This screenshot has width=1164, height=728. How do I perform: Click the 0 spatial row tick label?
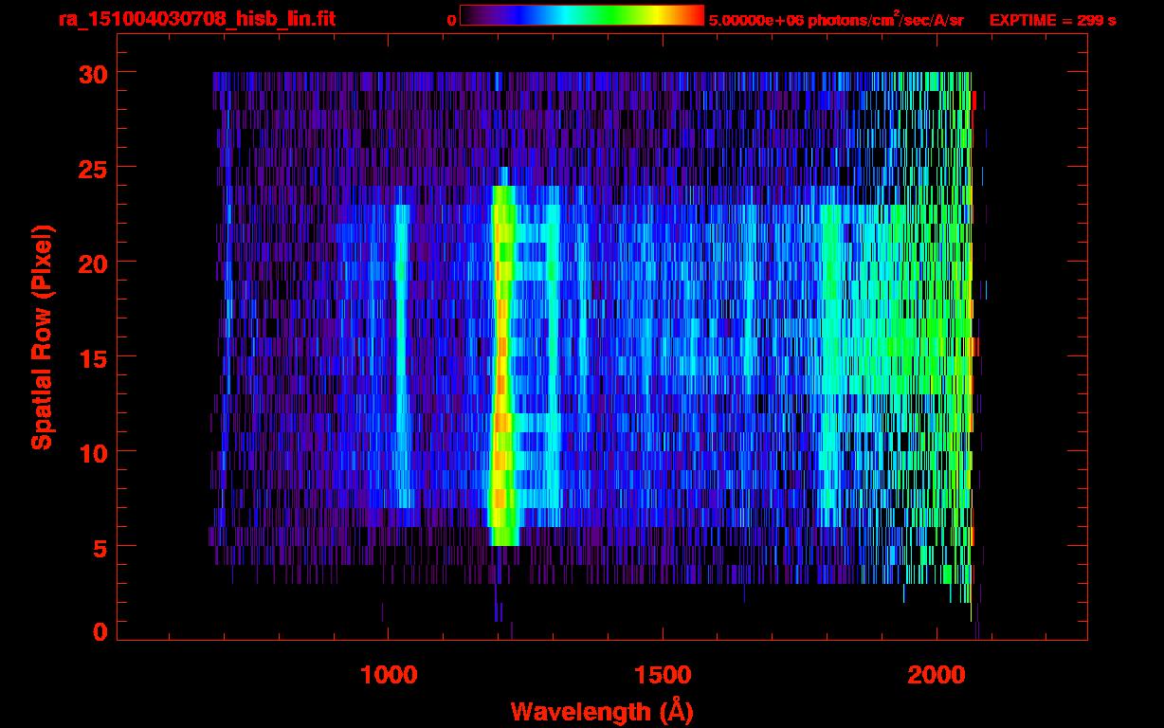(x=100, y=632)
